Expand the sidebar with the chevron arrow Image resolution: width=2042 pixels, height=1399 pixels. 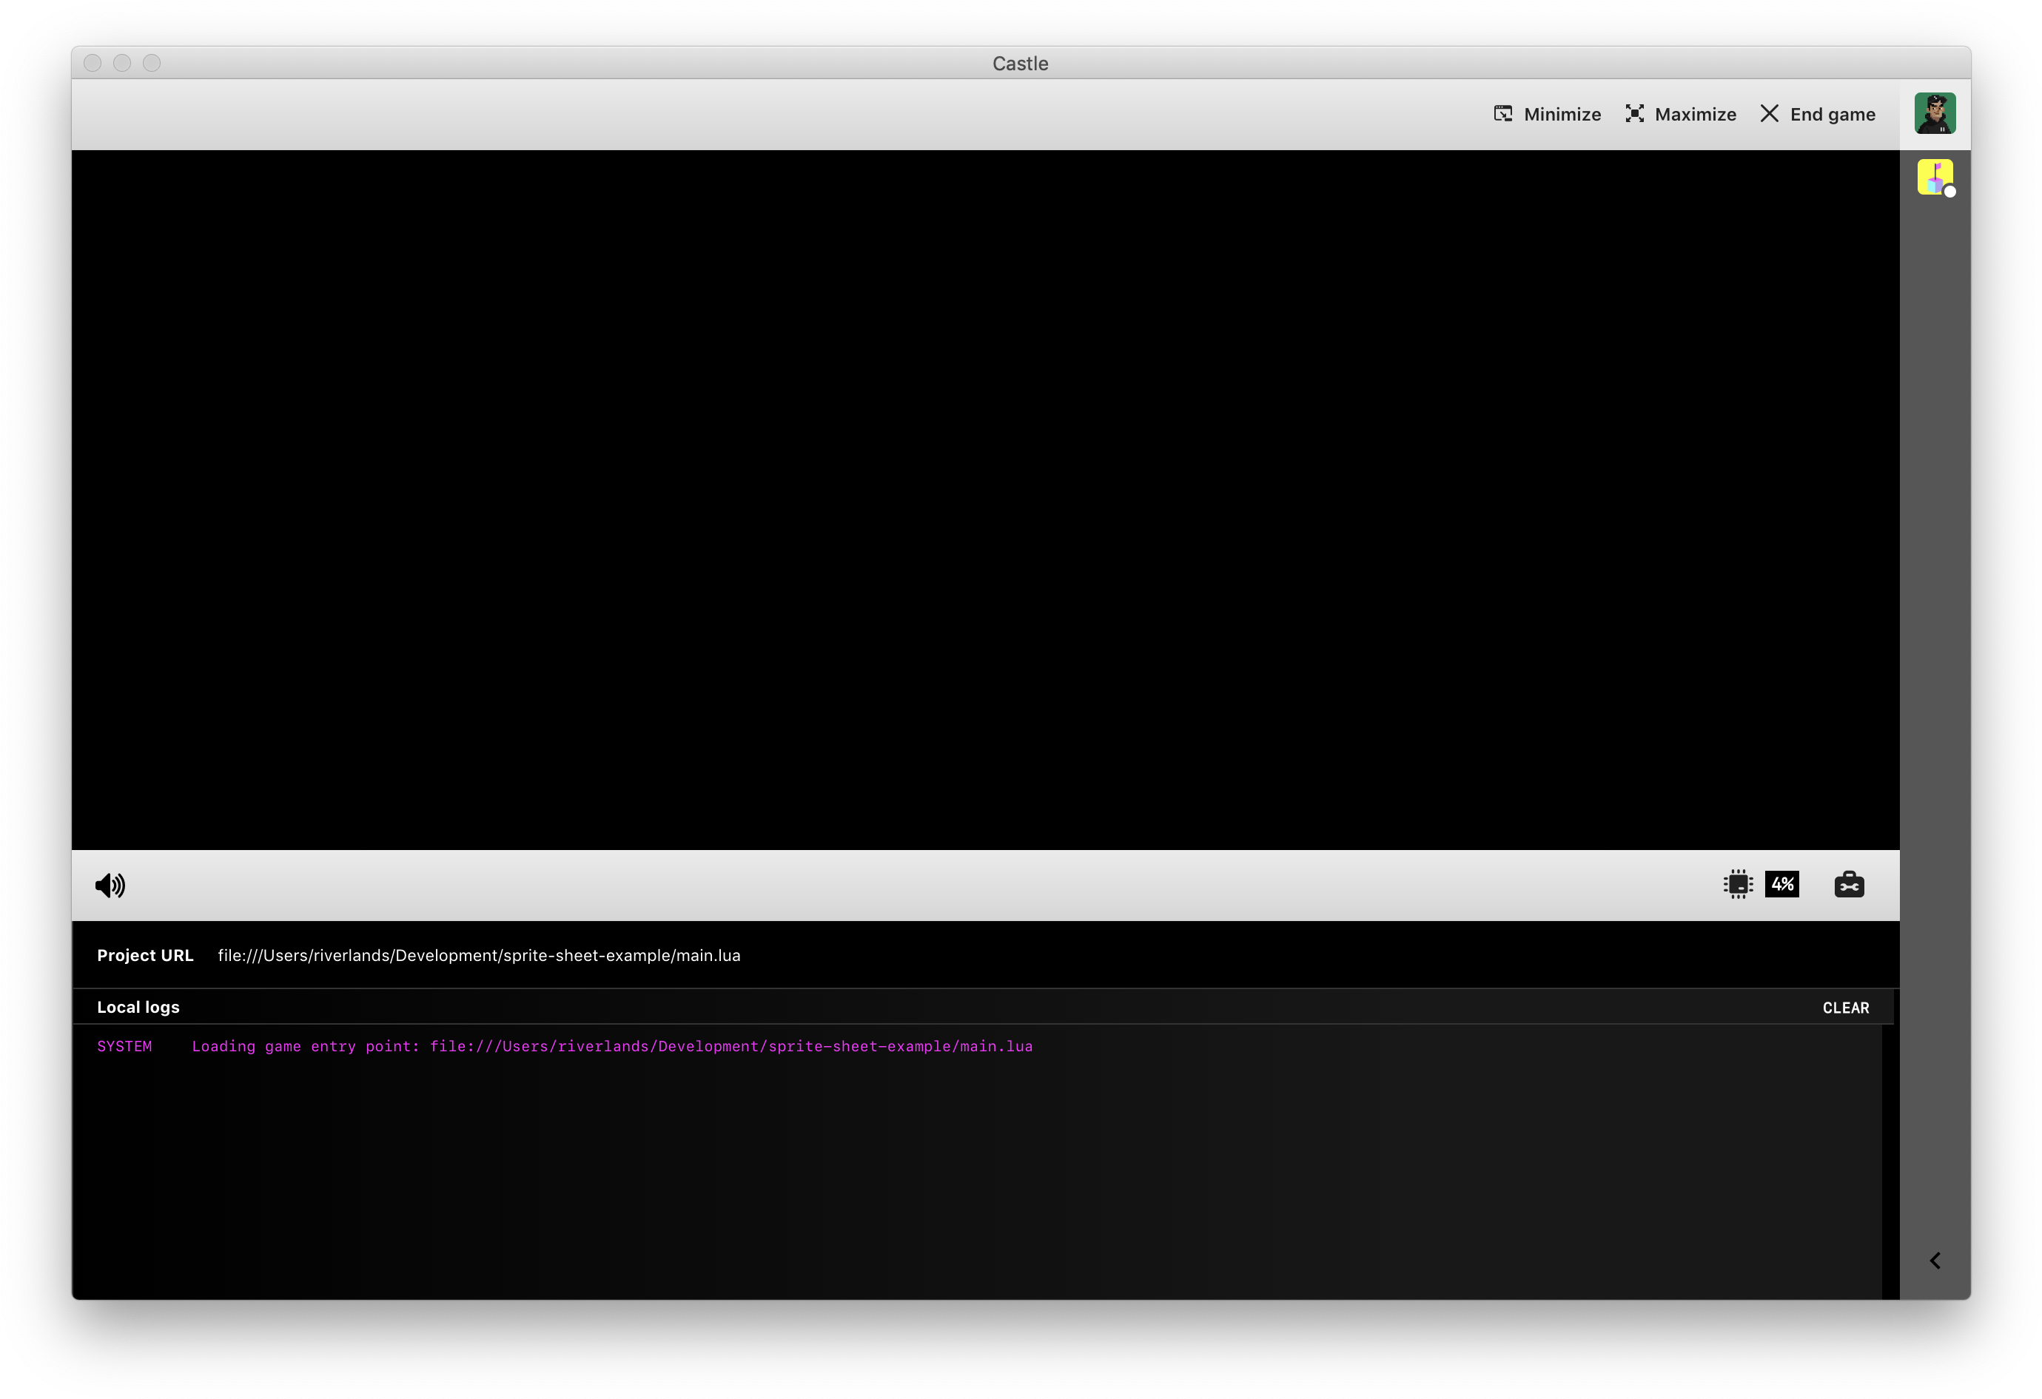pos(1935,1261)
